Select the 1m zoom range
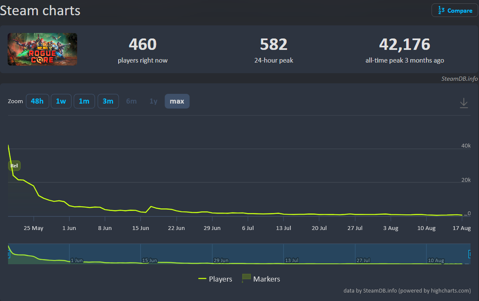The height and width of the screenshot is (301, 479). pyautogui.click(x=84, y=101)
